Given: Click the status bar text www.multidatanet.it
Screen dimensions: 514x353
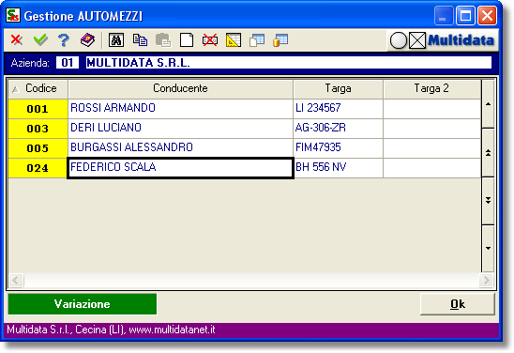Looking at the screenshot, I should coord(172,330).
